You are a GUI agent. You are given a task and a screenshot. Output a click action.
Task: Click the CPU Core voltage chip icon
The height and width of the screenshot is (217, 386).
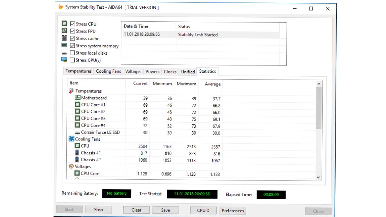click(x=77, y=173)
